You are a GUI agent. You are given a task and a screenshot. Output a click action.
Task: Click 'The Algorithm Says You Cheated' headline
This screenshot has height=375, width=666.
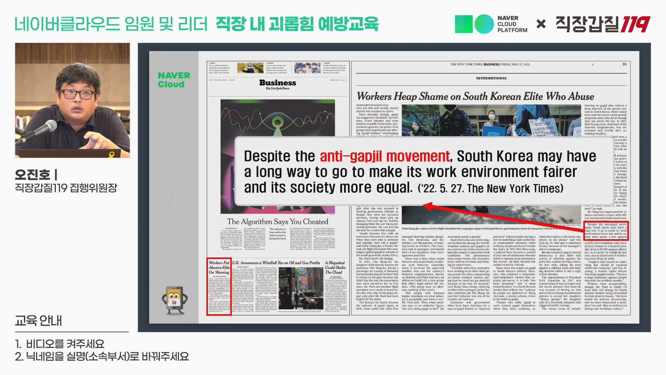click(277, 222)
